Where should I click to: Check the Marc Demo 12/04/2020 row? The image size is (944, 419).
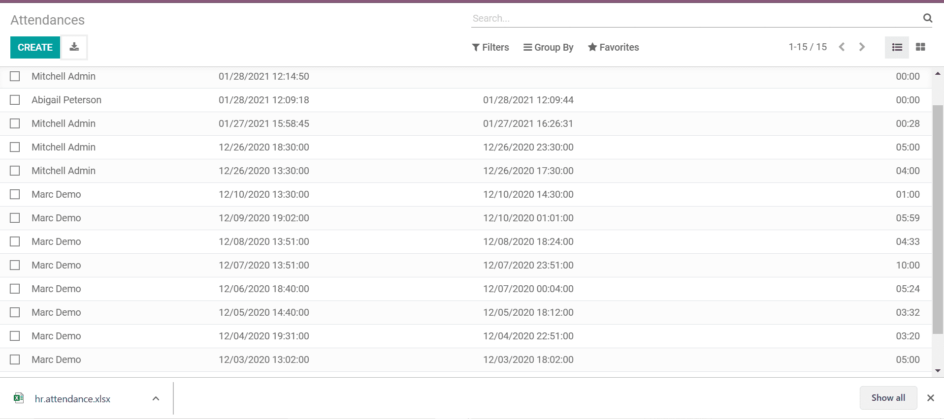(15, 336)
